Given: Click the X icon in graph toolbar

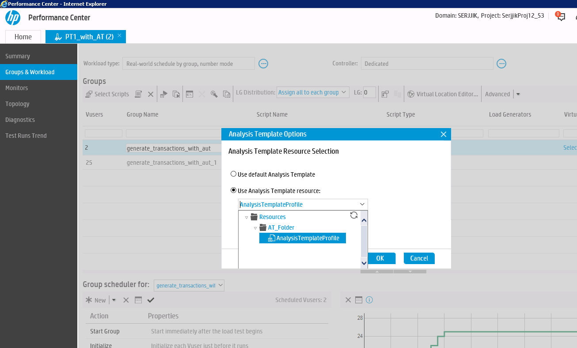Looking at the screenshot, I should point(348,300).
